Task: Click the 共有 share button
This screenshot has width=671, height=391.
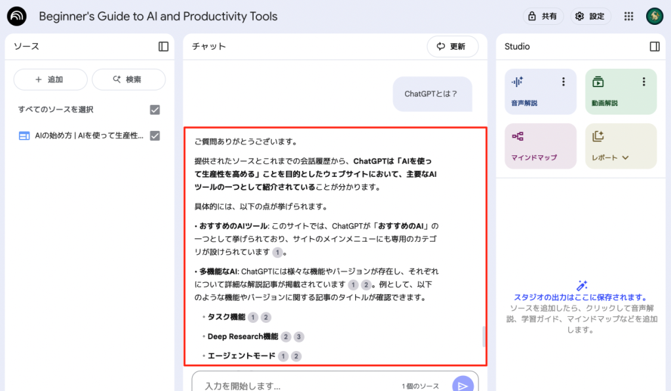Action: coord(543,16)
